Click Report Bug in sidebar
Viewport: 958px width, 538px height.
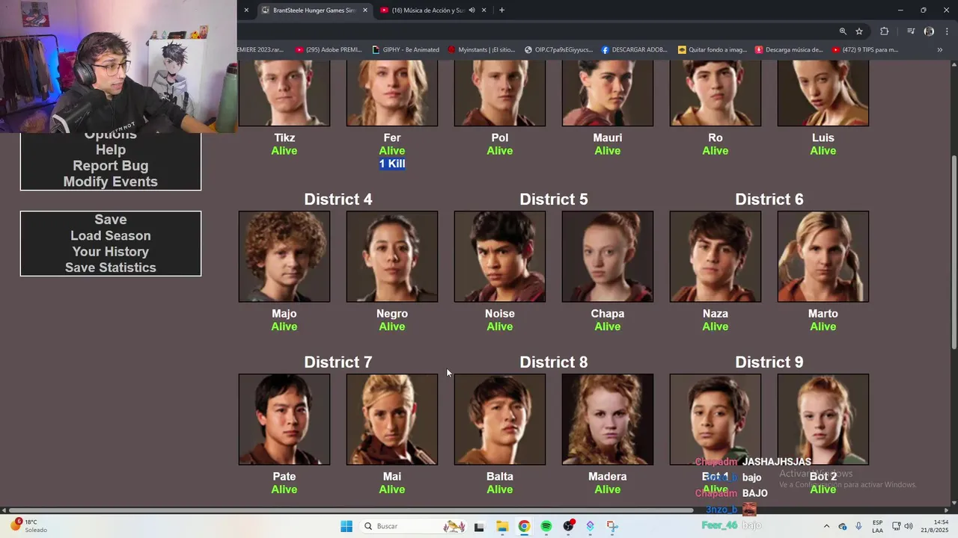(111, 166)
